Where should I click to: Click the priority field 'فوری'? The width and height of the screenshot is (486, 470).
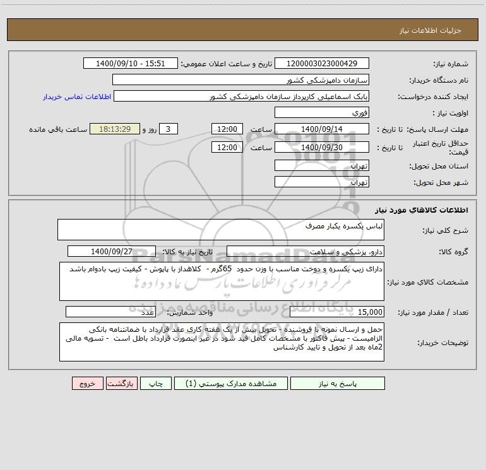coord(322,112)
